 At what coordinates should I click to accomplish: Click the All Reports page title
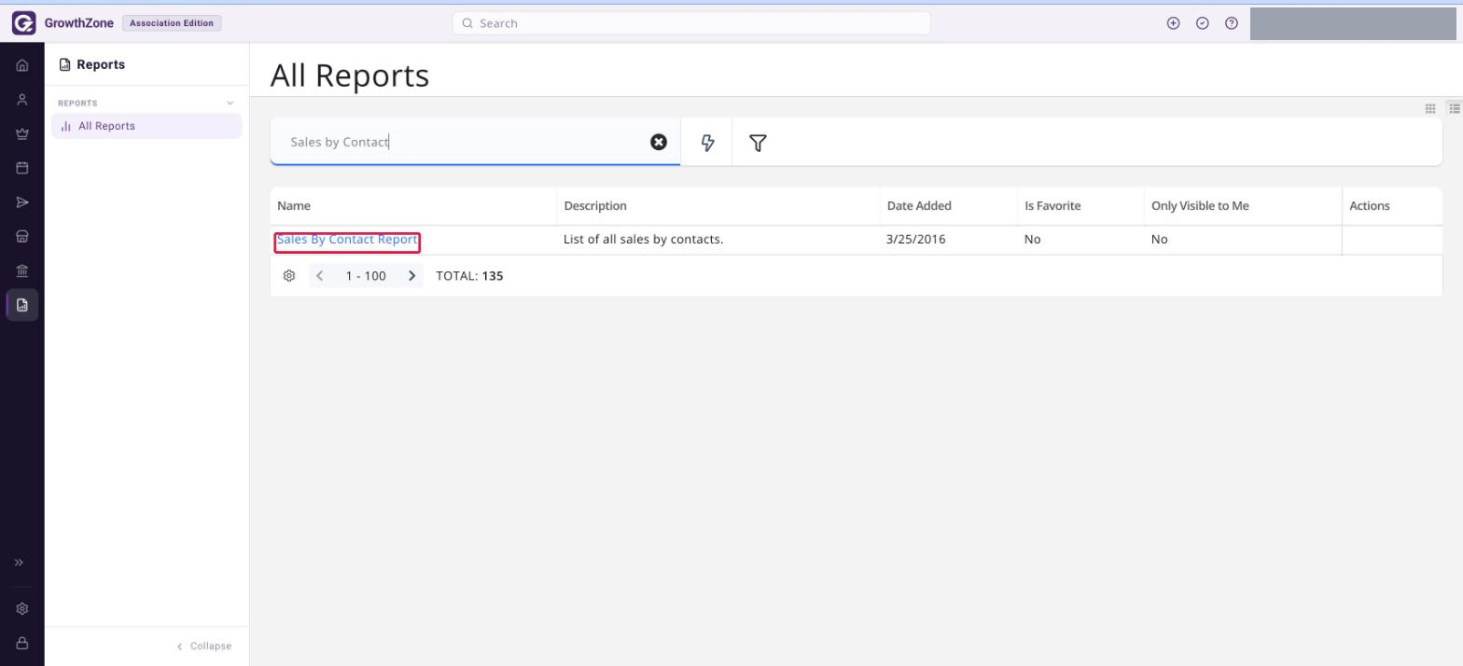click(350, 76)
